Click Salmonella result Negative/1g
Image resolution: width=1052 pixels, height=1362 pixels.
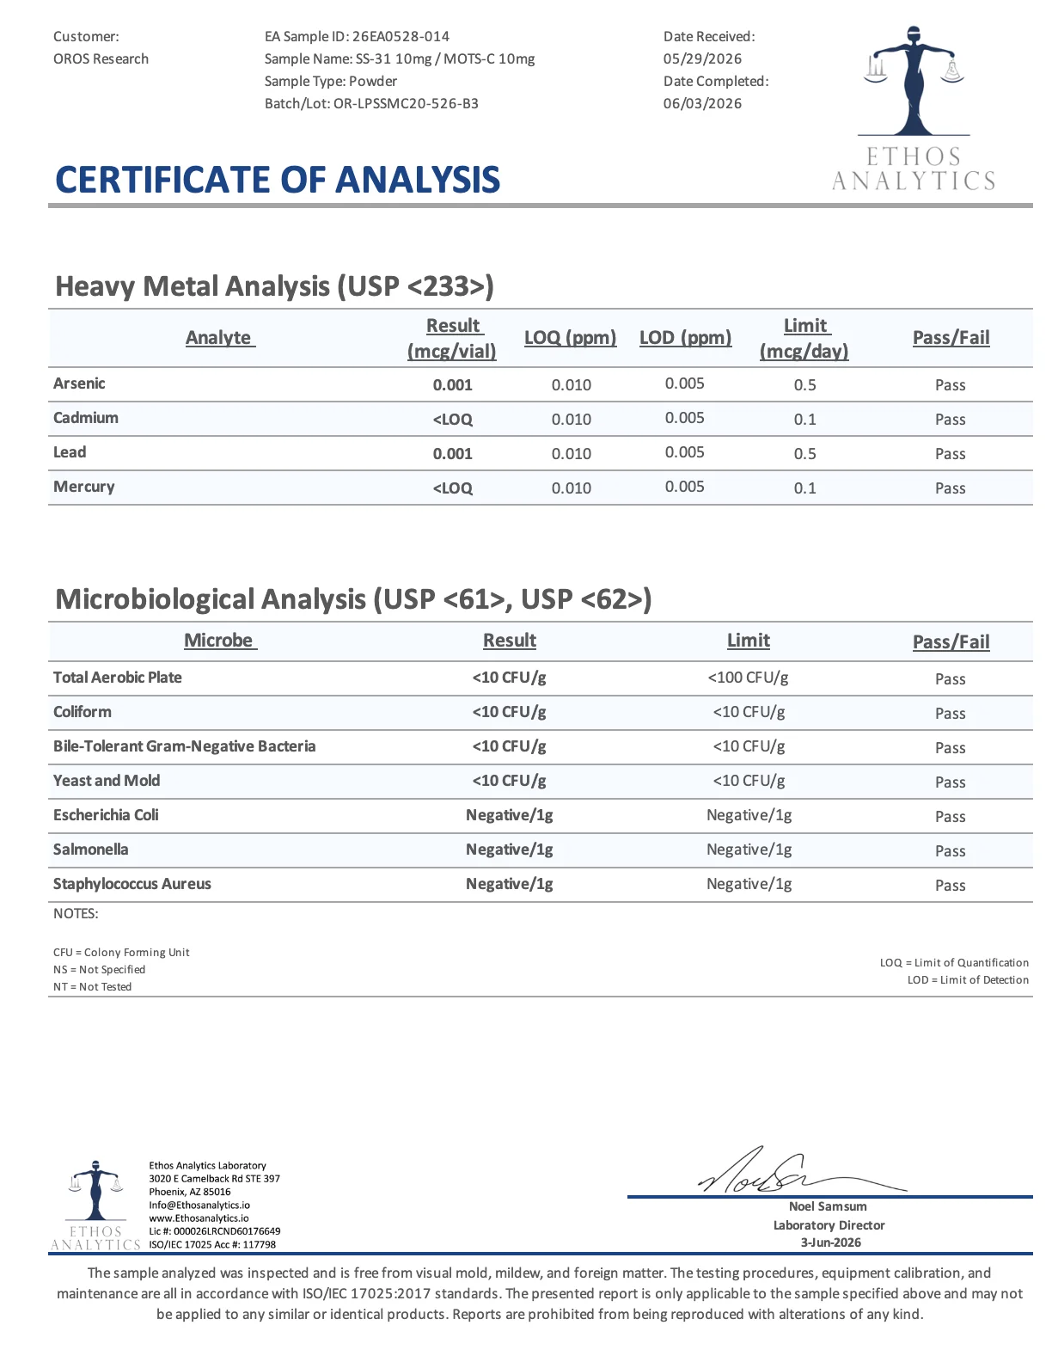click(510, 850)
